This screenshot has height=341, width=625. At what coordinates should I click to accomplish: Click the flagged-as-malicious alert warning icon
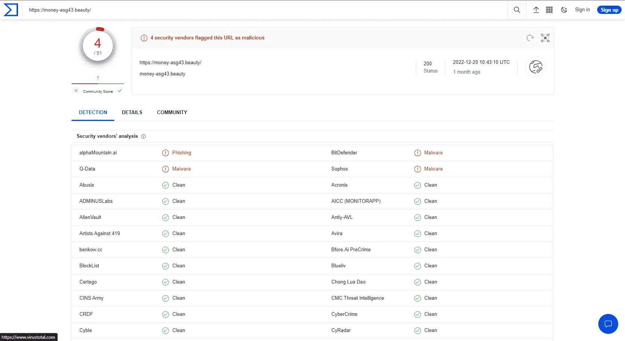pyautogui.click(x=144, y=38)
